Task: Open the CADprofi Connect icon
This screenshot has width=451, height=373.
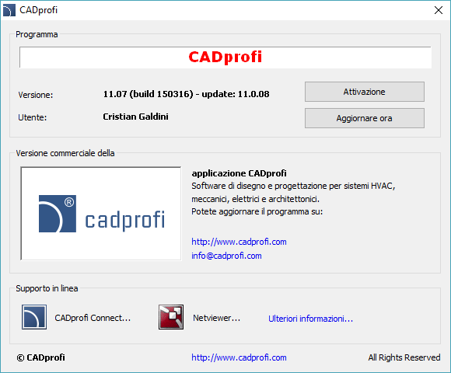Action: point(34,317)
